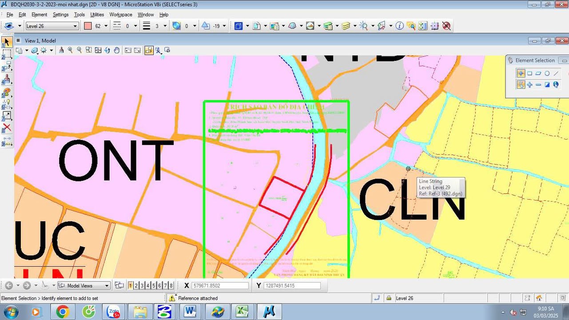Screen dimensions: 569x320
Task: Click the Zoom In view icon
Action: (70, 50)
